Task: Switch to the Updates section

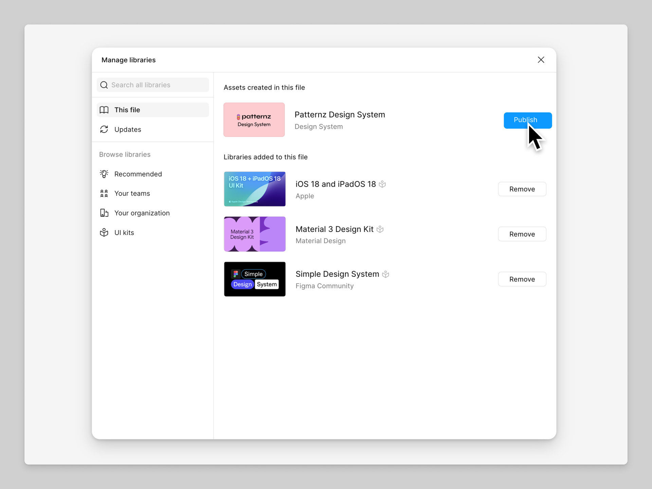Action: coord(127,129)
